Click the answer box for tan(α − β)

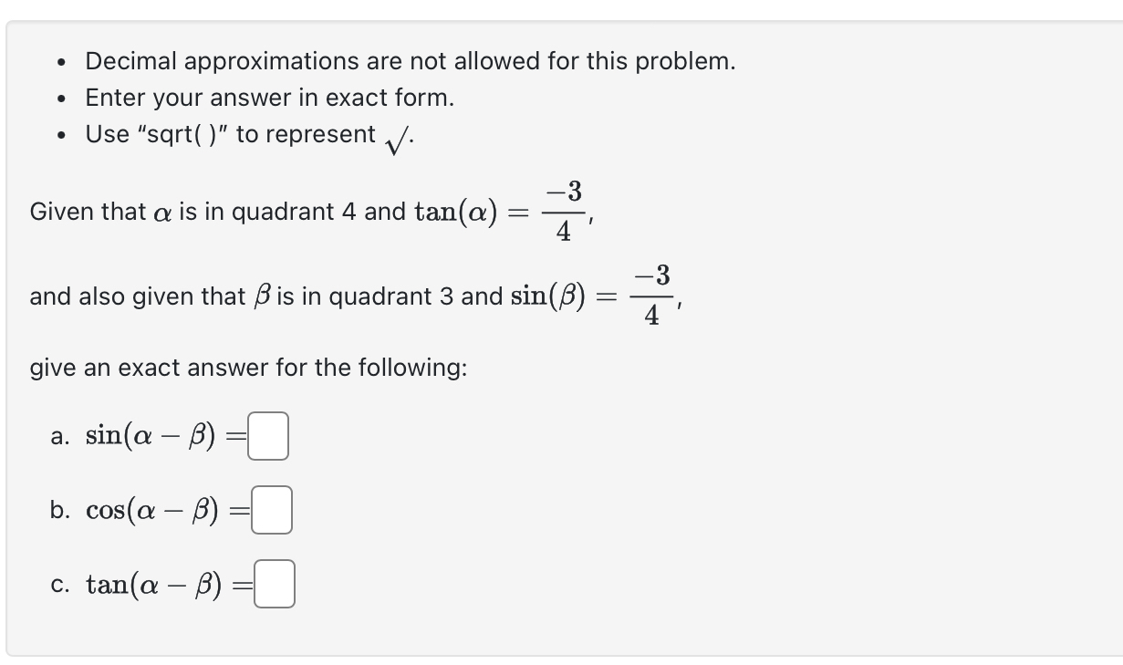[276, 585]
